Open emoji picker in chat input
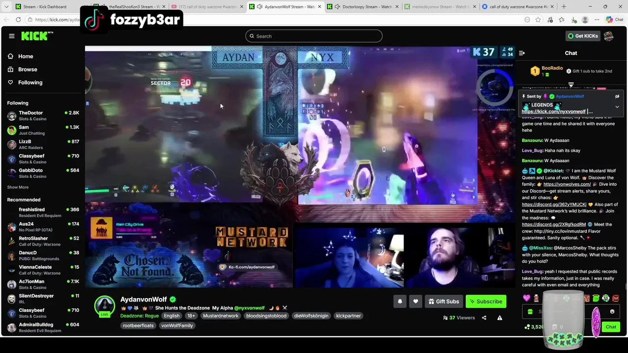628x353 pixels. pos(612,311)
